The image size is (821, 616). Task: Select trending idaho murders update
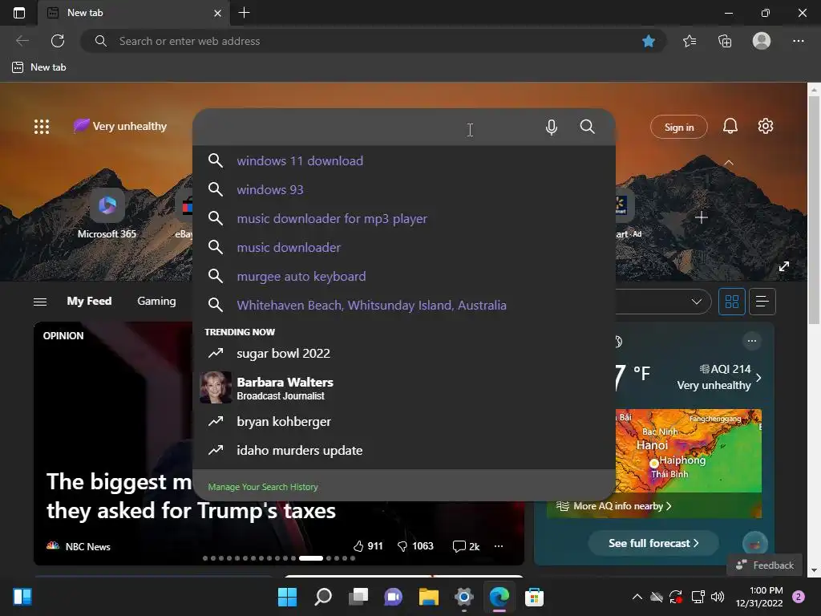404,451
